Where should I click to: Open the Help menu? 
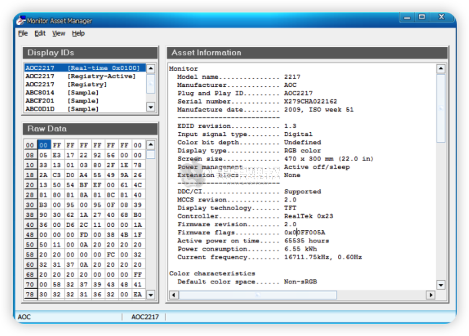click(x=78, y=33)
